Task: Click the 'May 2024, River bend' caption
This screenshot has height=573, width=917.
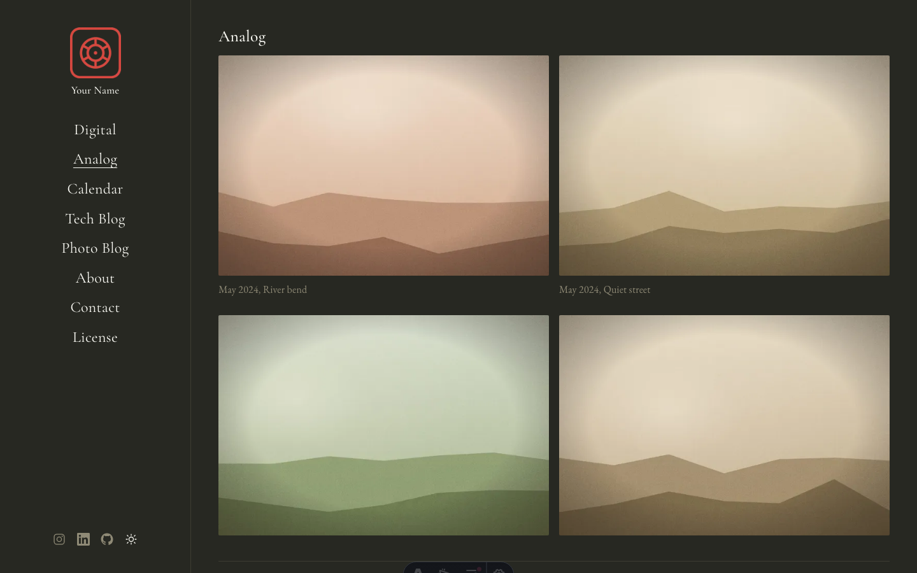Action: [262, 290]
